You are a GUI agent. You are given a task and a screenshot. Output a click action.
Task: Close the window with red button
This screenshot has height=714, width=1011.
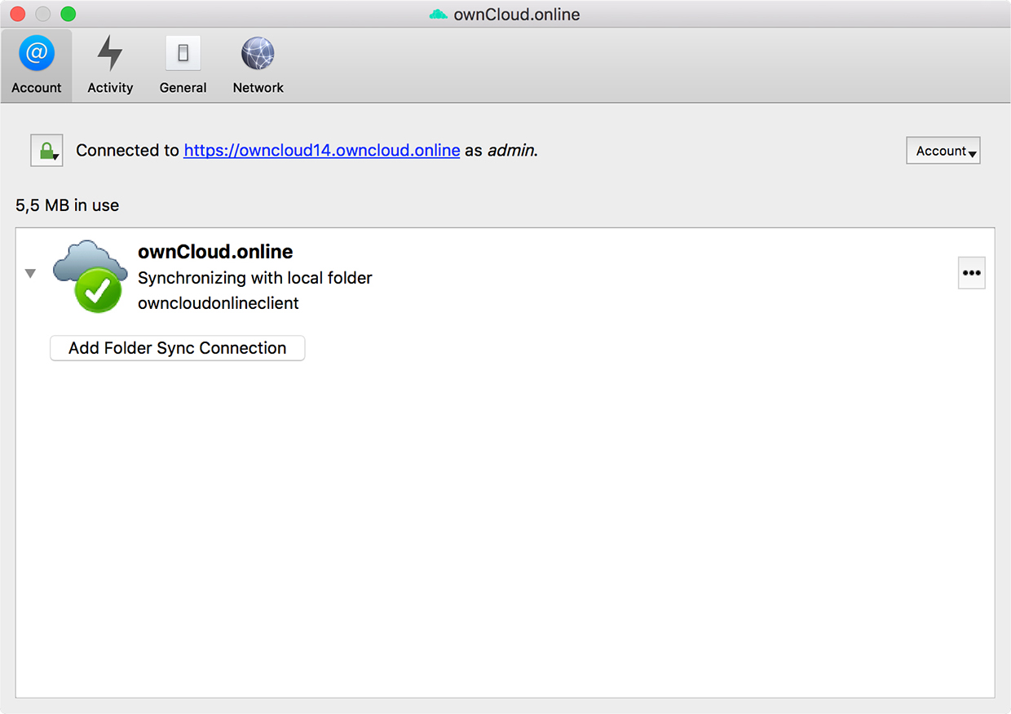(x=18, y=14)
